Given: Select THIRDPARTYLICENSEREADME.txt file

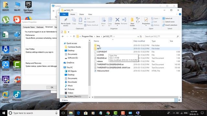Looking at the screenshot, I should coord(110,64).
